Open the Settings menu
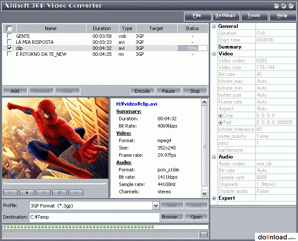Screen dimensions: 298x241 coord(226,16)
